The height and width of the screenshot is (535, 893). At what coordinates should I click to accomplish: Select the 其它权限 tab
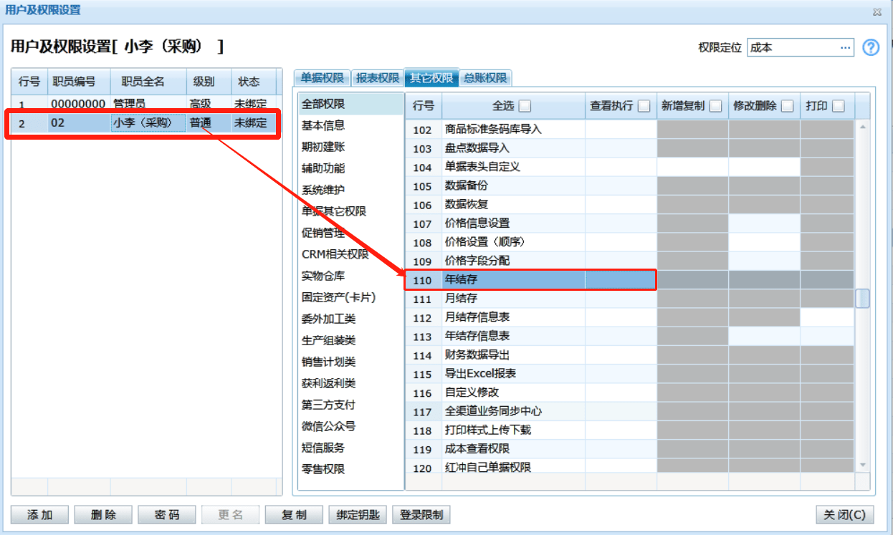click(x=431, y=77)
